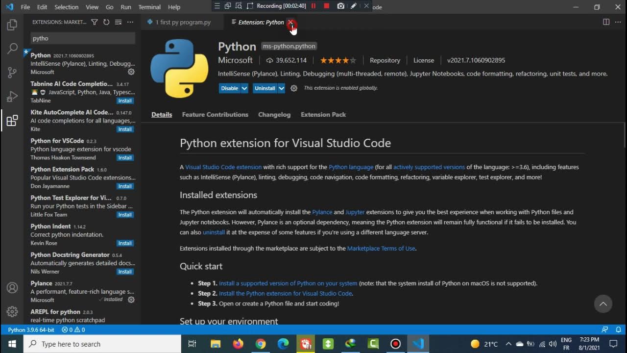Install the Tabnine AI Code Completion extension
The width and height of the screenshot is (627, 353).
pyautogui.click(x=125, y=101)
